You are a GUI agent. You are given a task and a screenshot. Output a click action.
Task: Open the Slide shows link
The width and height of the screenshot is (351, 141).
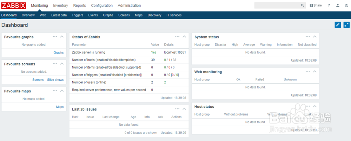coord(55,80)
